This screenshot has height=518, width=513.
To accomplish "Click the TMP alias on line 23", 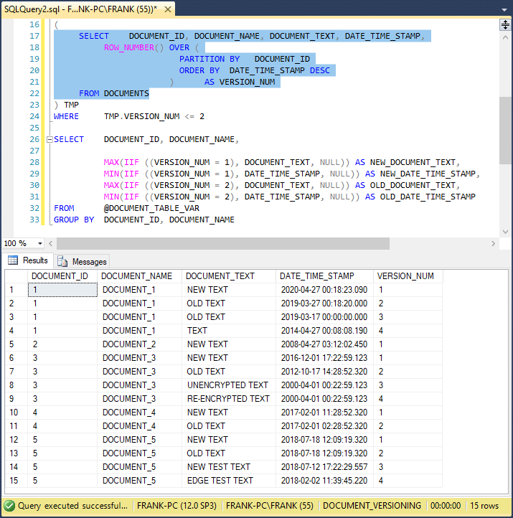I will pos(71,105).
